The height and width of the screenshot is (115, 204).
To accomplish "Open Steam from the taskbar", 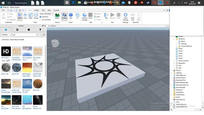I will [x=148, y=3].
